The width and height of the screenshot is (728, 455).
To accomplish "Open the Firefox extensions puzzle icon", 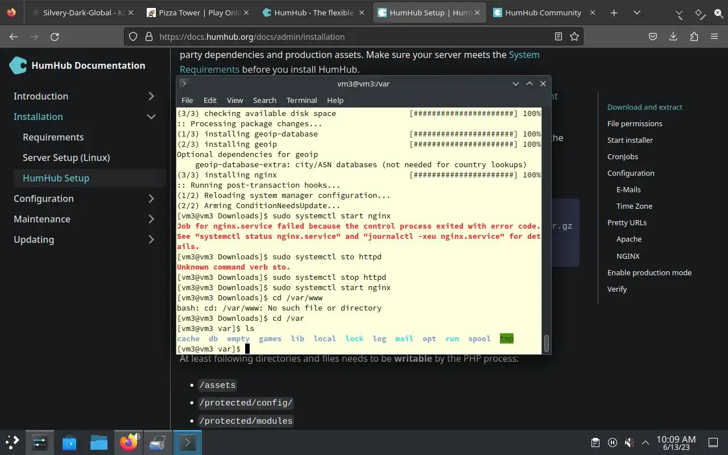I will [x=694, y=36].
